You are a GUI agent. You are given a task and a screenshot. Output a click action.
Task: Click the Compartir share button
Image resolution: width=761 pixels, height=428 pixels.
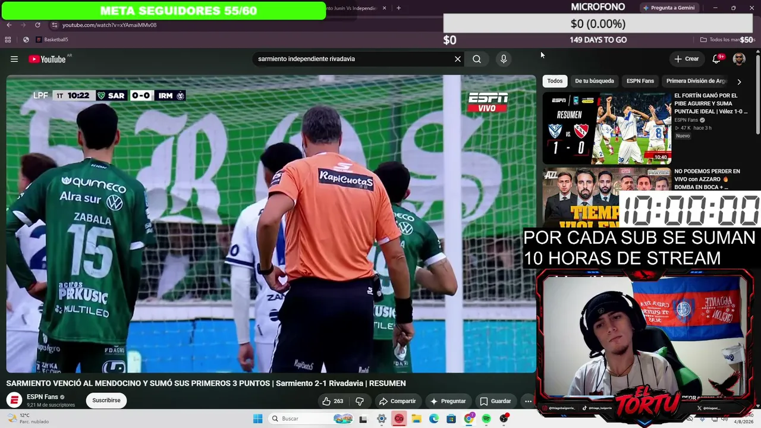(397, 401)
